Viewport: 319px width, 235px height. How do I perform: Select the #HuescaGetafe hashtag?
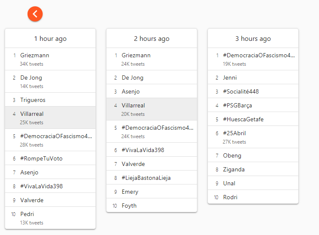click(243, 119)
